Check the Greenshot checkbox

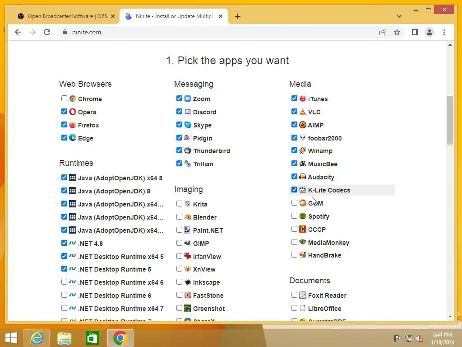tap(179, 308)
